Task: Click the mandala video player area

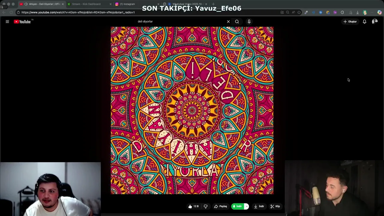Action: tap(192, 110)
